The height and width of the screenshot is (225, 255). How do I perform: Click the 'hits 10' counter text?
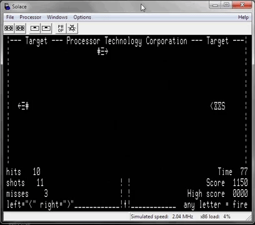tap(23, 172)
